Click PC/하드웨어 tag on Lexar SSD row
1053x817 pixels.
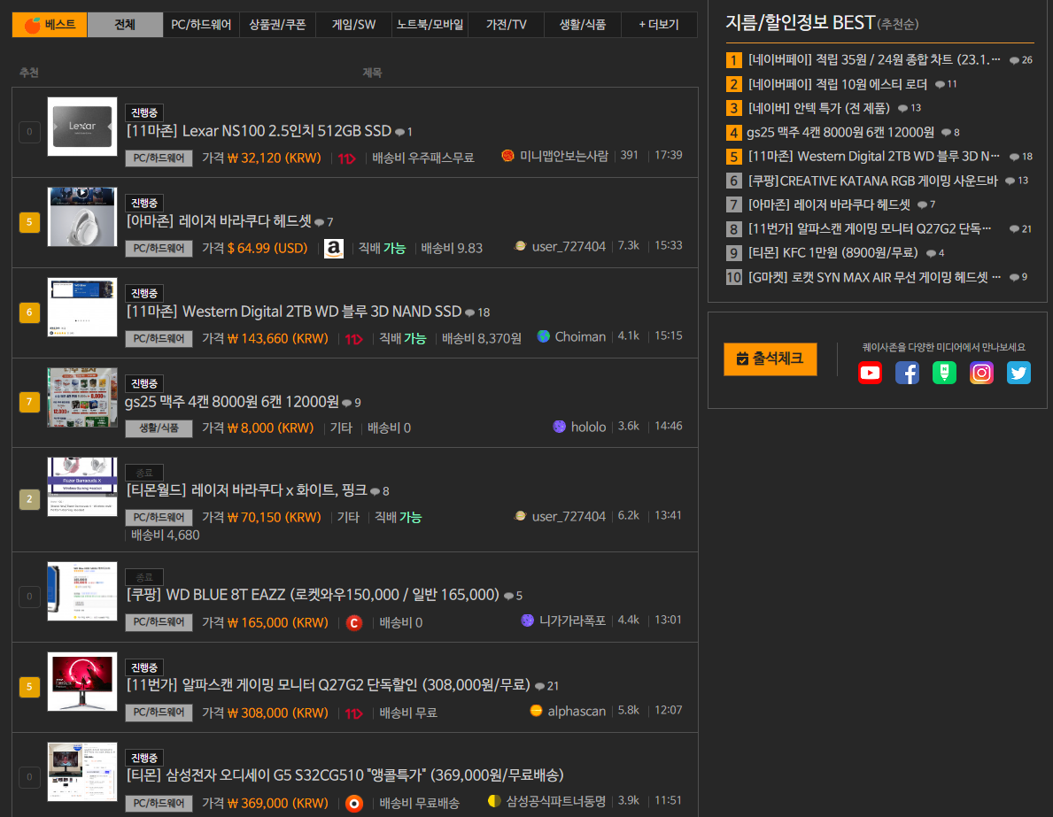tap(159, 158)
